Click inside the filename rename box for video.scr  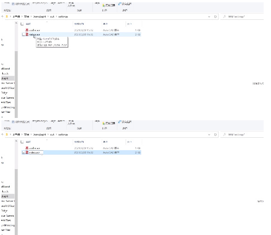click(x=36, y=153)
